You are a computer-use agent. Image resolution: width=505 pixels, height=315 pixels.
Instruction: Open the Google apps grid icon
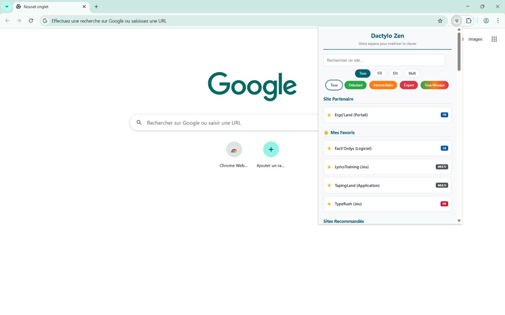coord(494,39)
